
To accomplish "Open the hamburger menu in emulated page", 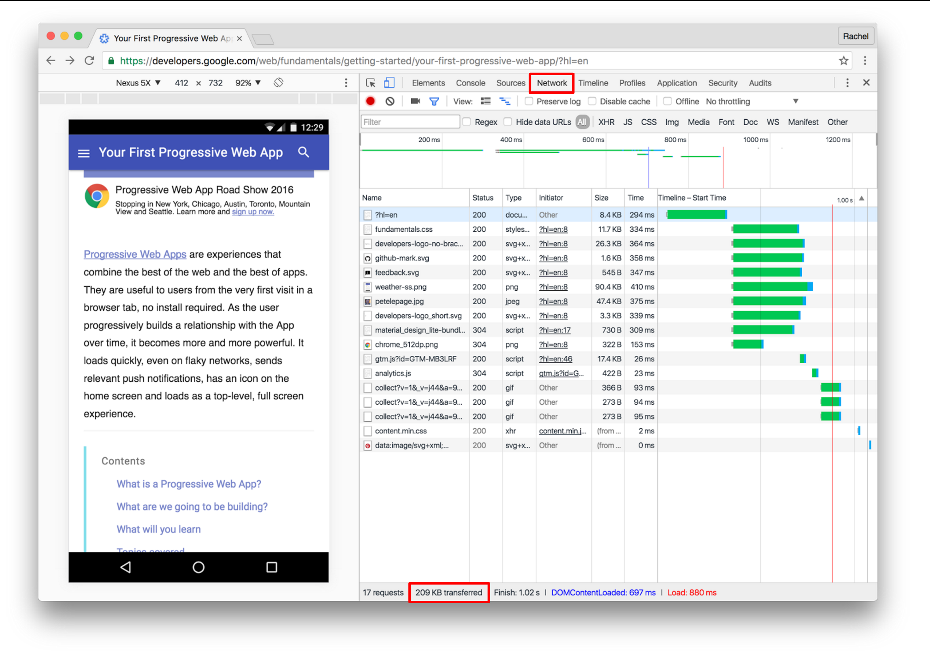I will (x=83, y=153).
